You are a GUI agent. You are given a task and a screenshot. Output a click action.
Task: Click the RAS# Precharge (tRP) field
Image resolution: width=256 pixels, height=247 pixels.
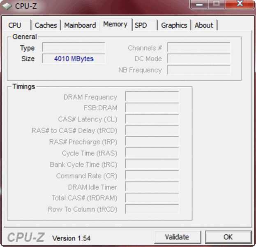click(x=152, y=142)
